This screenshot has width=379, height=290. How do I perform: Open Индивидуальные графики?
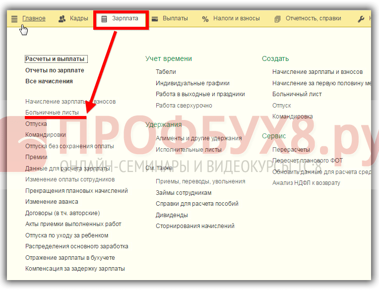pyautogui.click(x=192, y=83)
